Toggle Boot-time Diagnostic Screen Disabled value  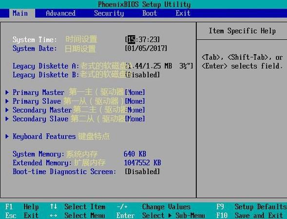(x=142, y=172)
